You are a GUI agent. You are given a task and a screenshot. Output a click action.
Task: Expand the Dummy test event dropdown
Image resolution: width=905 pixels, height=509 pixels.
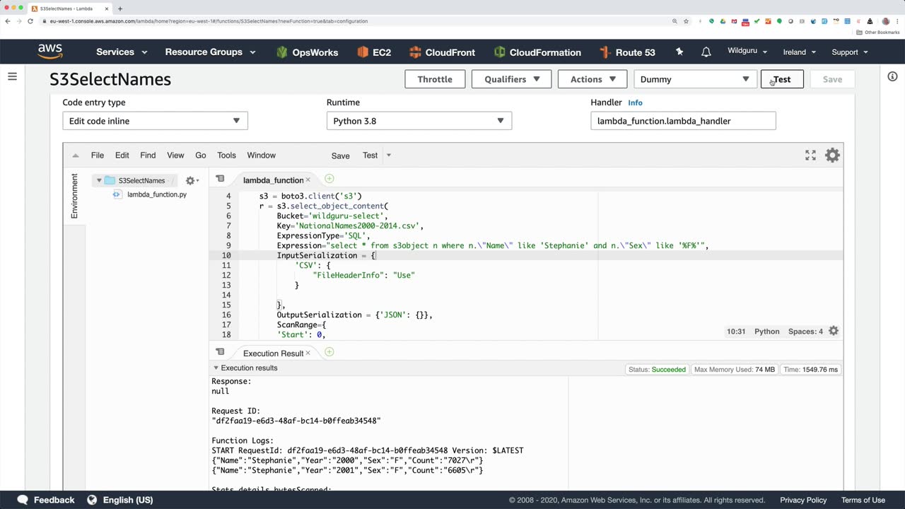(x=694, y=79)
